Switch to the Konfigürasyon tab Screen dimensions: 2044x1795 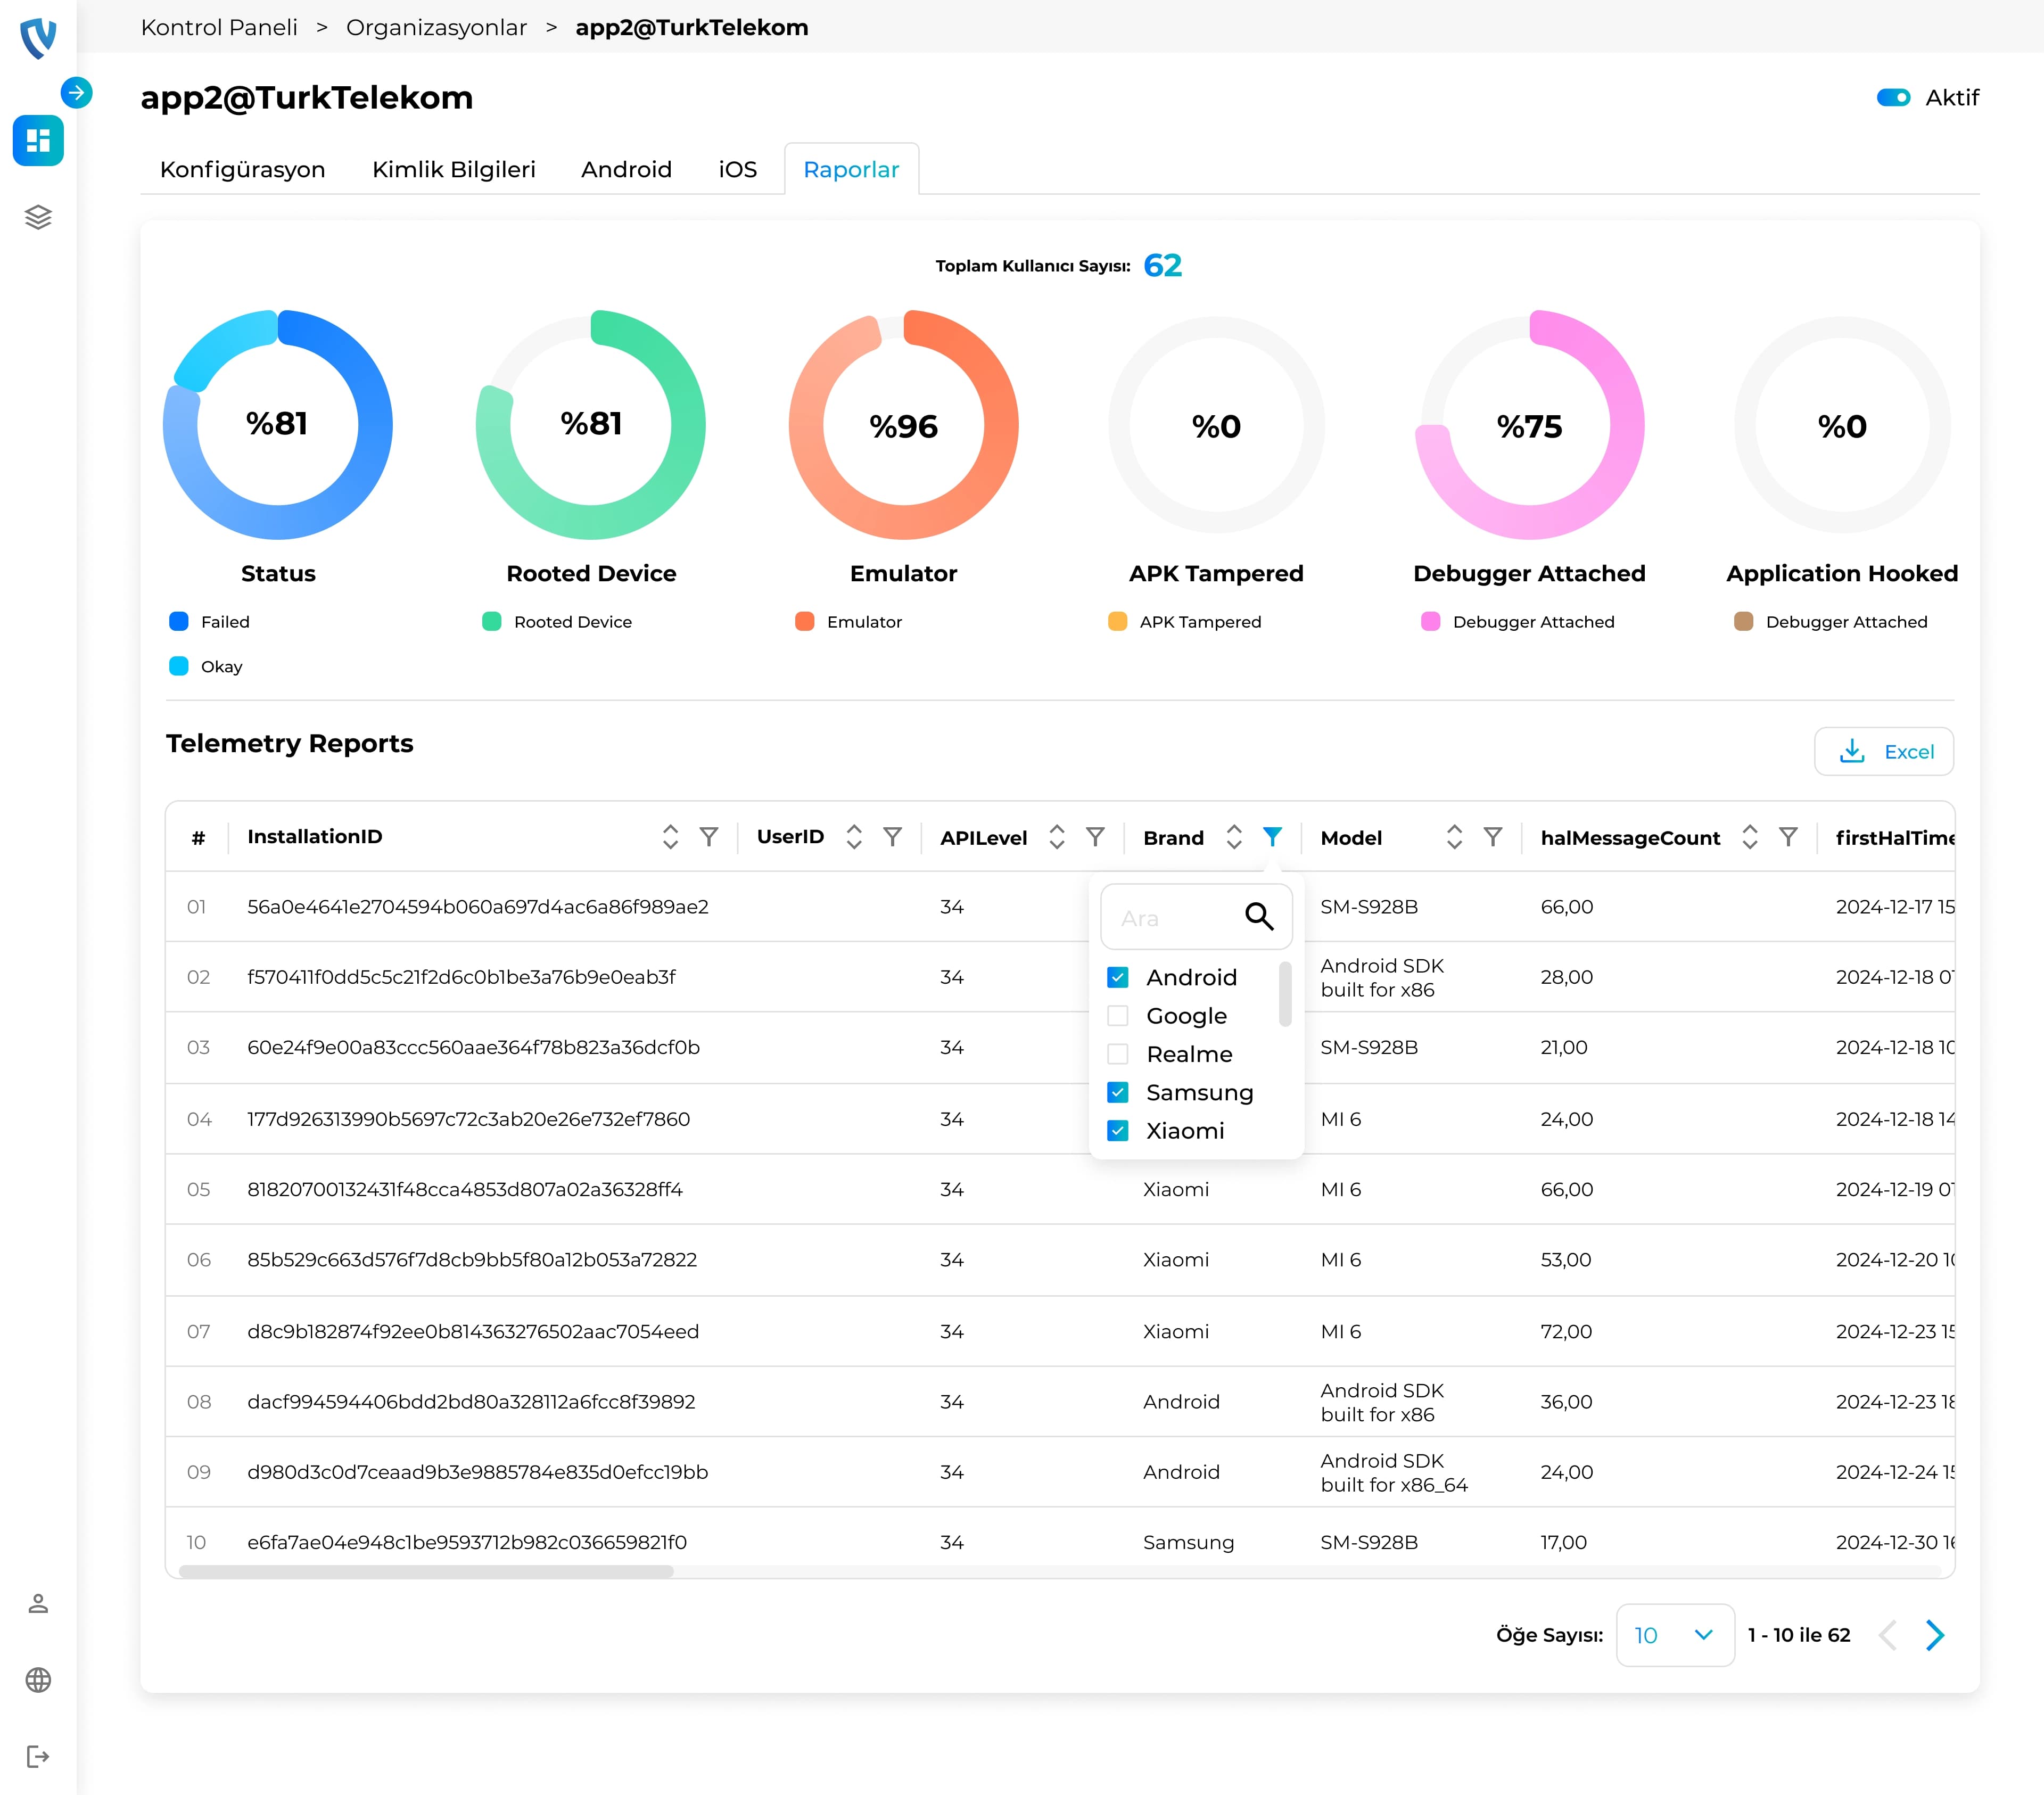tap(243, 170)
